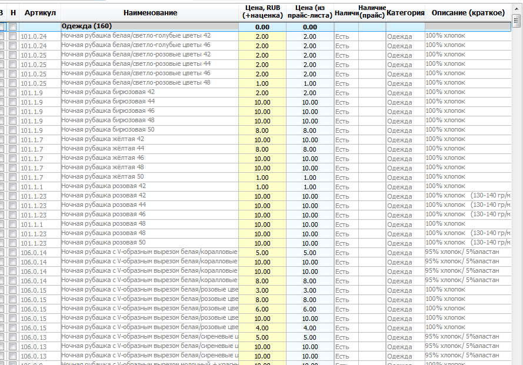
Task: Click the Наименование column header
Action: 150,13
